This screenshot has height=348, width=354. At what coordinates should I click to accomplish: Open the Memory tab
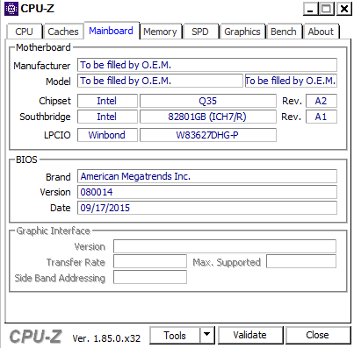(161, 32)
